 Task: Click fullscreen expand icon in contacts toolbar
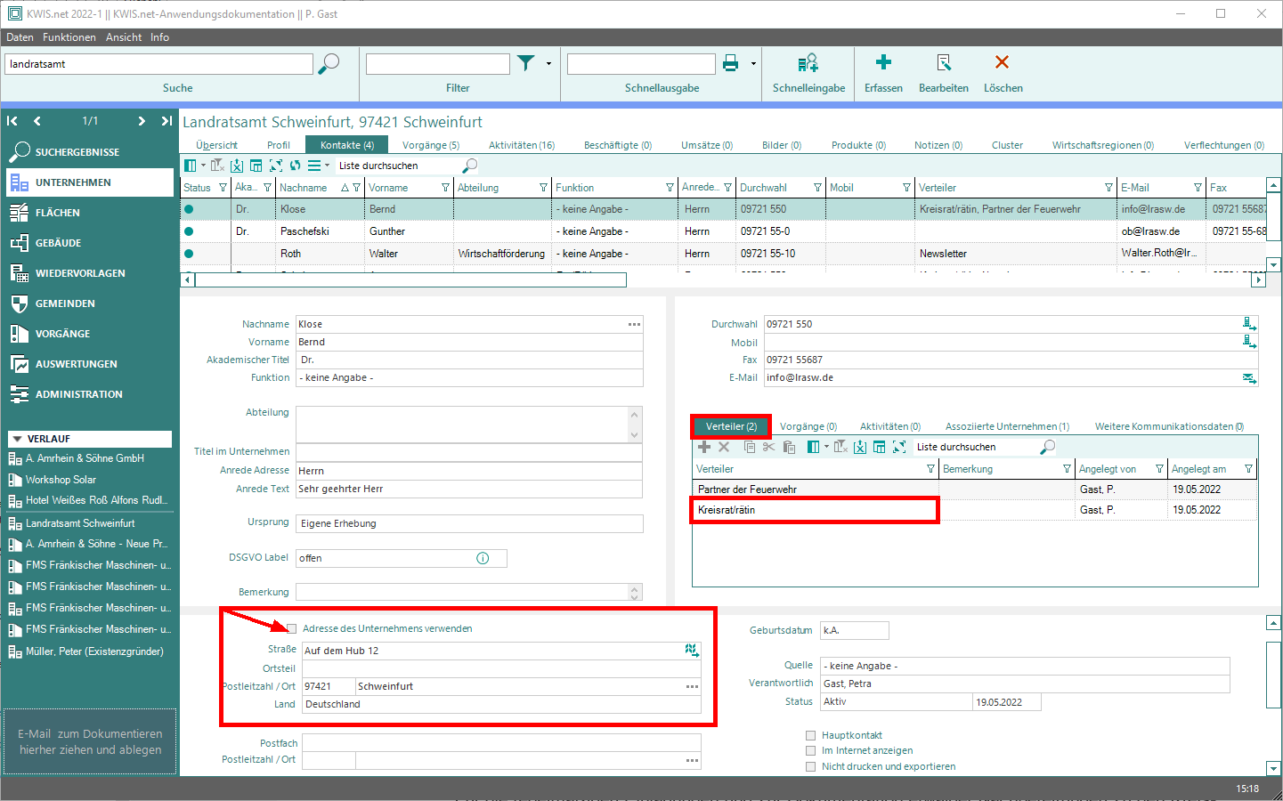tap(276, 166)
